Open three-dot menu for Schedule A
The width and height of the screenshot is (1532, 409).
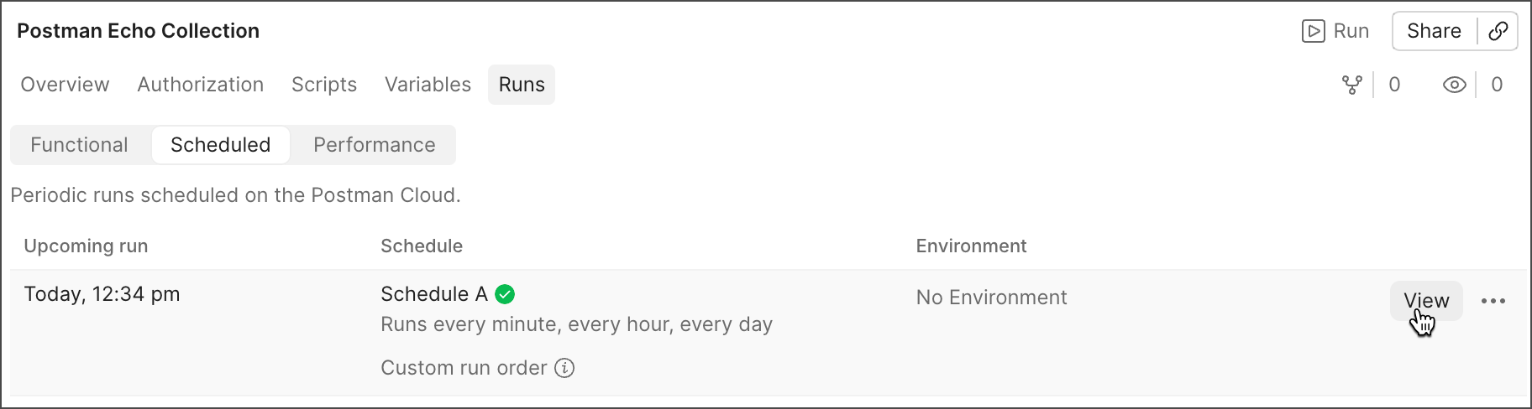pyautogui.click(x=1493, y=301)
